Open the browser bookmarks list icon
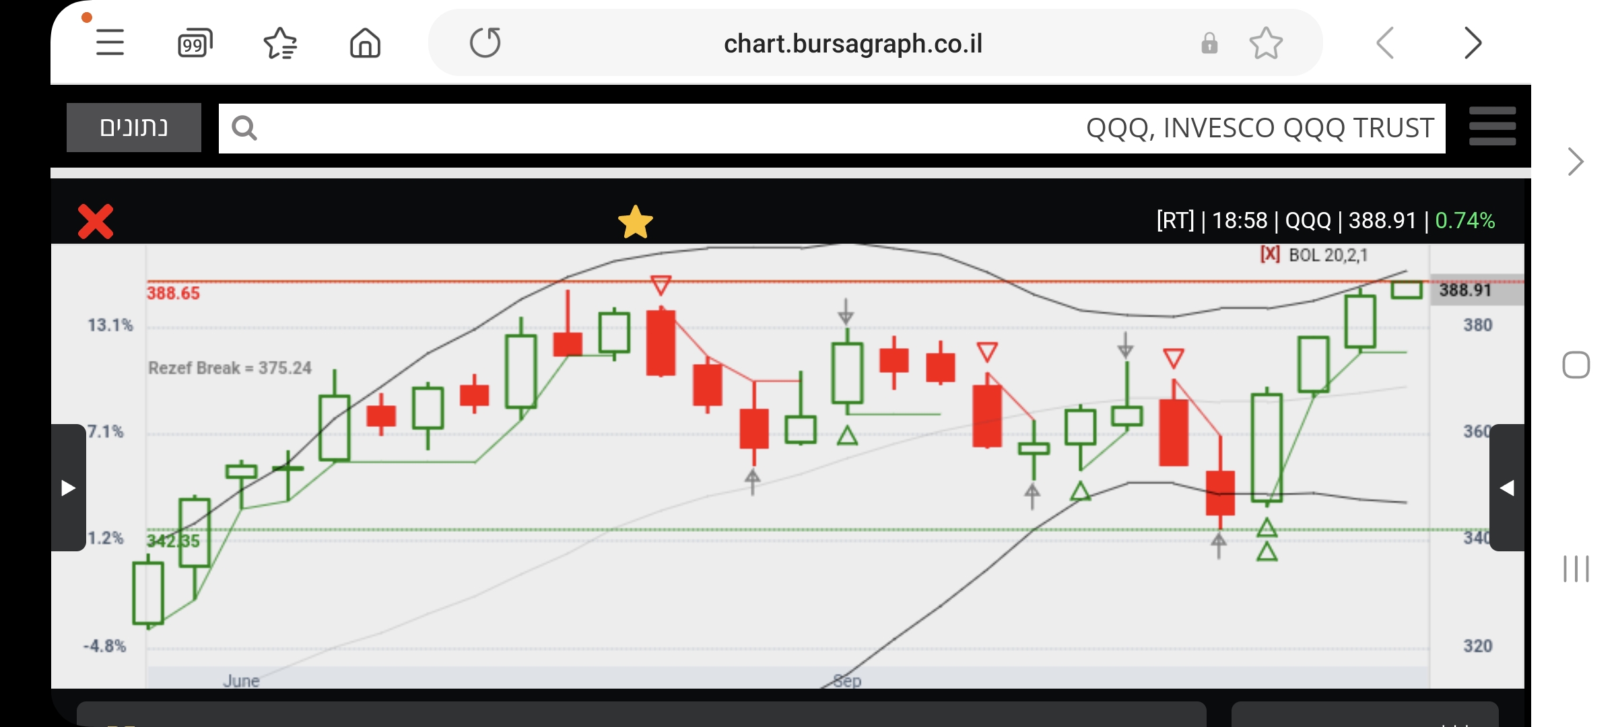 (x=280, y=44)
